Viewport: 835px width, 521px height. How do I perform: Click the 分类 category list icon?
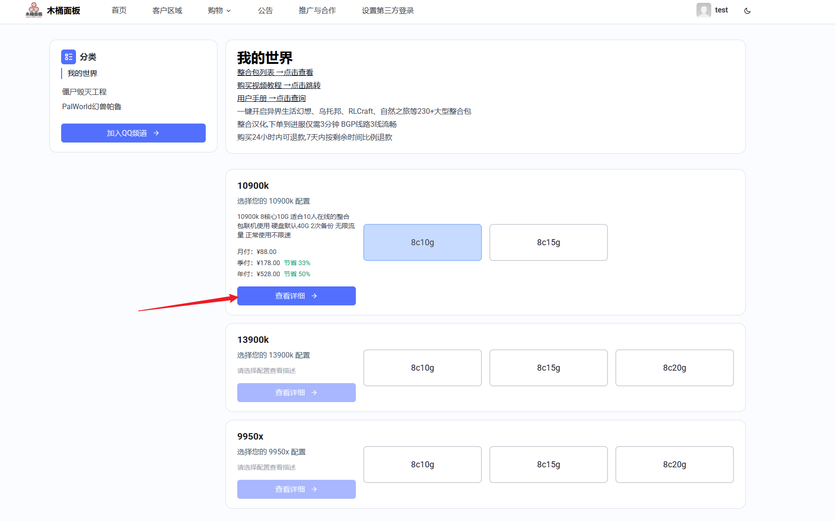[69, 57]
